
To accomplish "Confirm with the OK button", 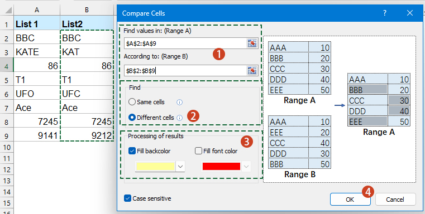I will 350,200.
